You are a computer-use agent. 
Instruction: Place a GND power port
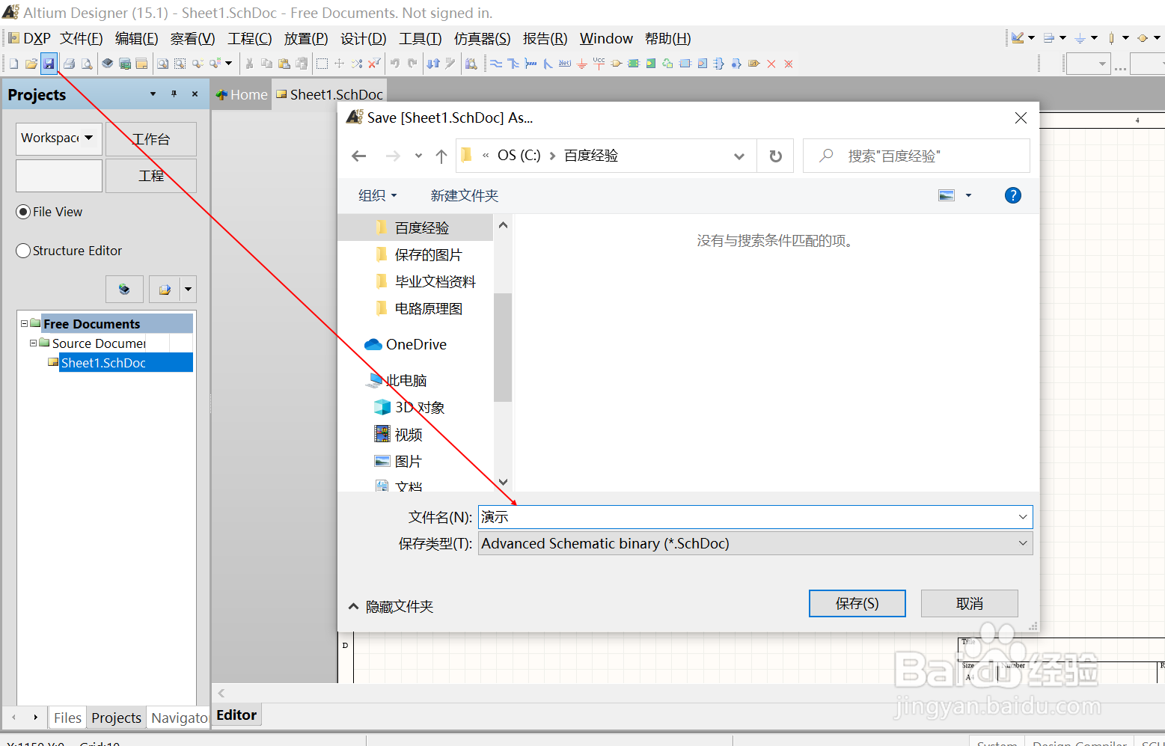pyautogui.click(x=581, y=64)
